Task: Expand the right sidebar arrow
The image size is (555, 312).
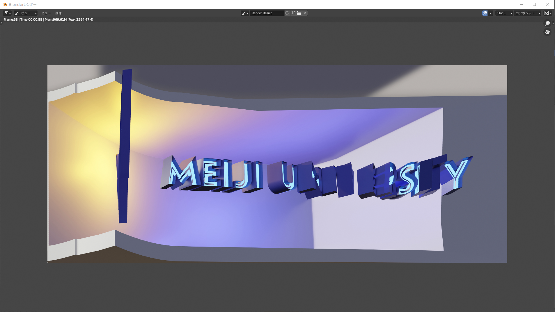Action: point(553,23)
